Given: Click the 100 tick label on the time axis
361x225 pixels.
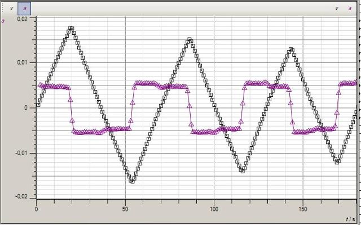Looking at the screenshot, I should point(214,209).
